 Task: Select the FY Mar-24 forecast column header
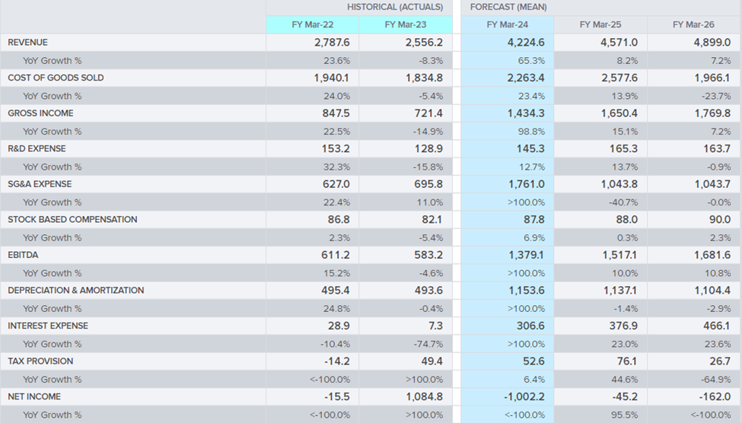point(508,24)
